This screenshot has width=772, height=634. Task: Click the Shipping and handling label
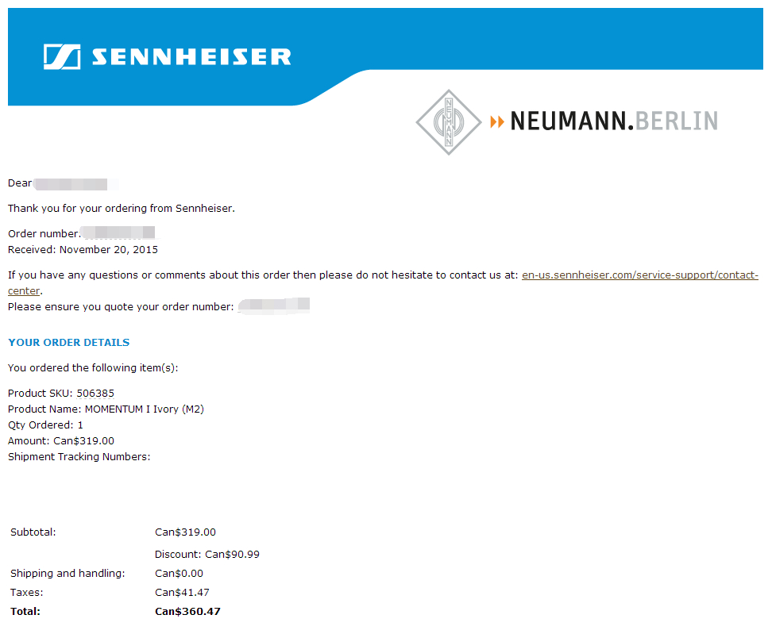pyautogui.click(x=68, y=574)
